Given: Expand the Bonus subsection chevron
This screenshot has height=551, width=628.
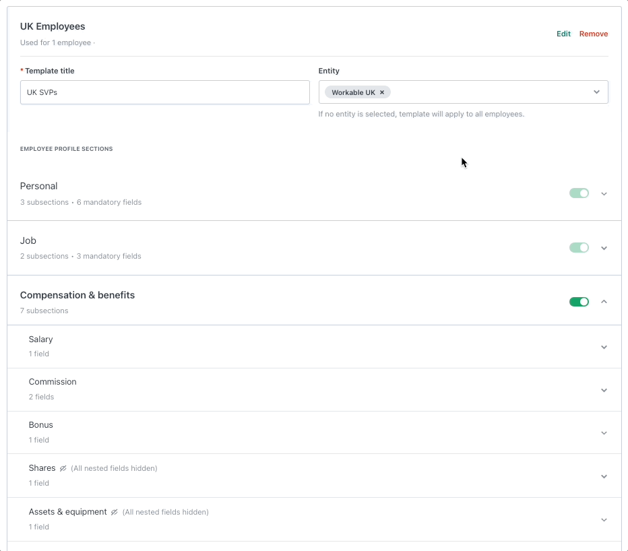Looking at the screenshot, I should [x=604, y=433].
